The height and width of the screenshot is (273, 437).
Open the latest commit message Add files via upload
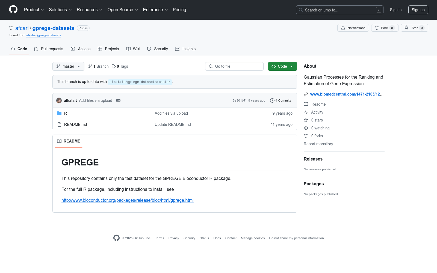96,100
